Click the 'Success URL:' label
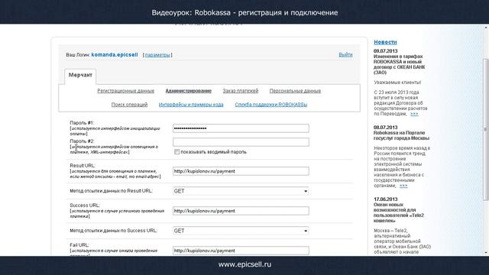The height and width of the screenshot is (275, 489). (x=85, y=205)
